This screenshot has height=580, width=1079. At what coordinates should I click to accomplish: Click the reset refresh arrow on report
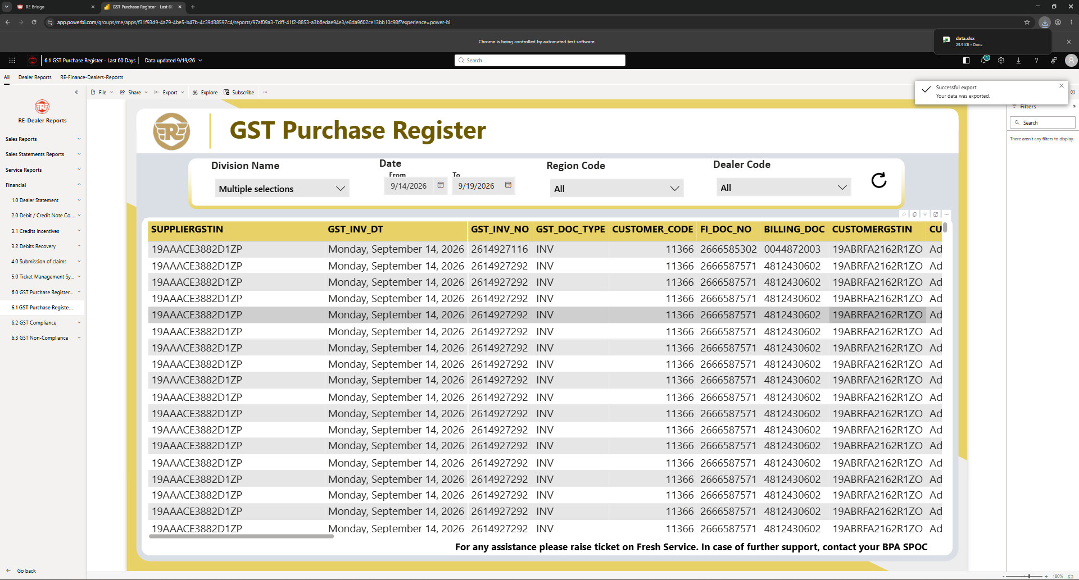pos(878,180)
